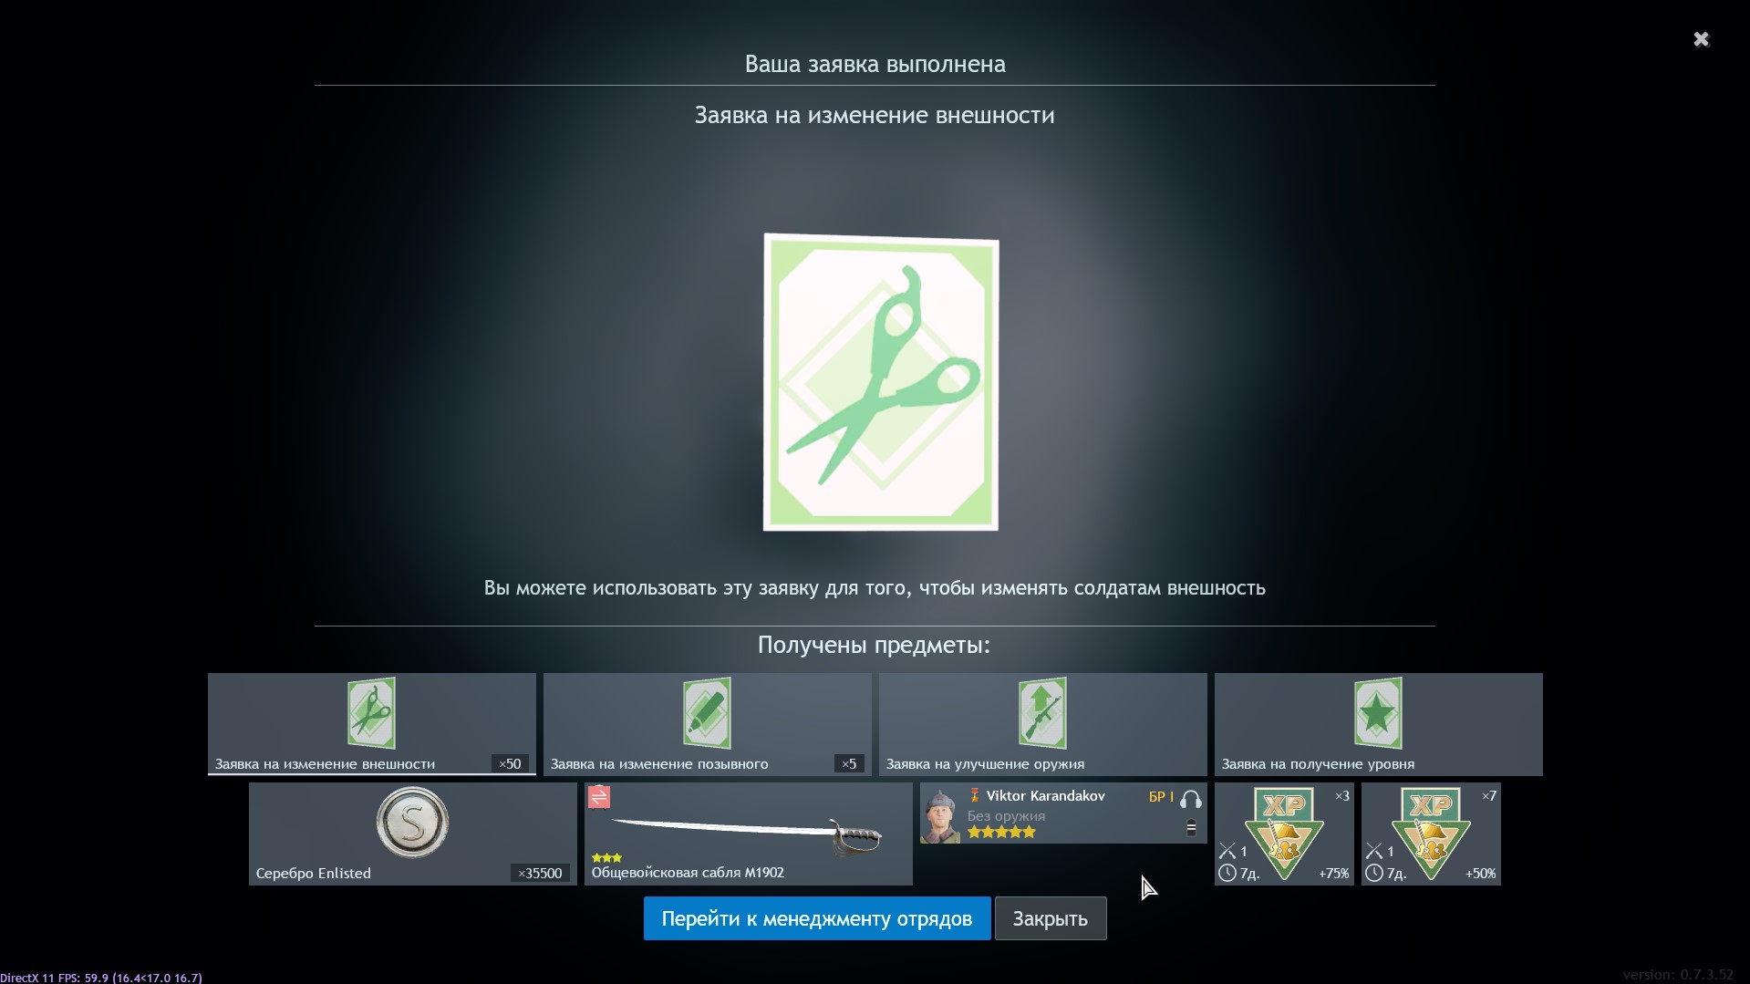Click the Silver Enlisted coin icon
The height and width of the screenshot is (984, 1750).
[x=412, y=823]
